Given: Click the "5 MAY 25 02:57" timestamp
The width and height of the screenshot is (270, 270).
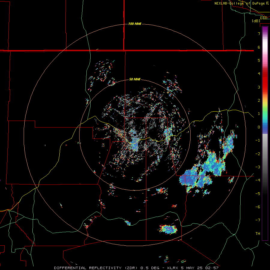Looking at the screenshot, I should pyautogui.click(x=200, y=268).
